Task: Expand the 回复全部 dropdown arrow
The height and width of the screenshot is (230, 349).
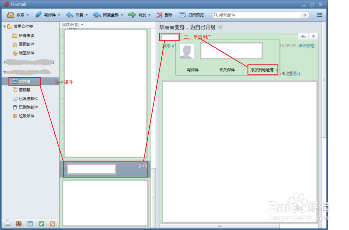Action: (x=122, y=15)
